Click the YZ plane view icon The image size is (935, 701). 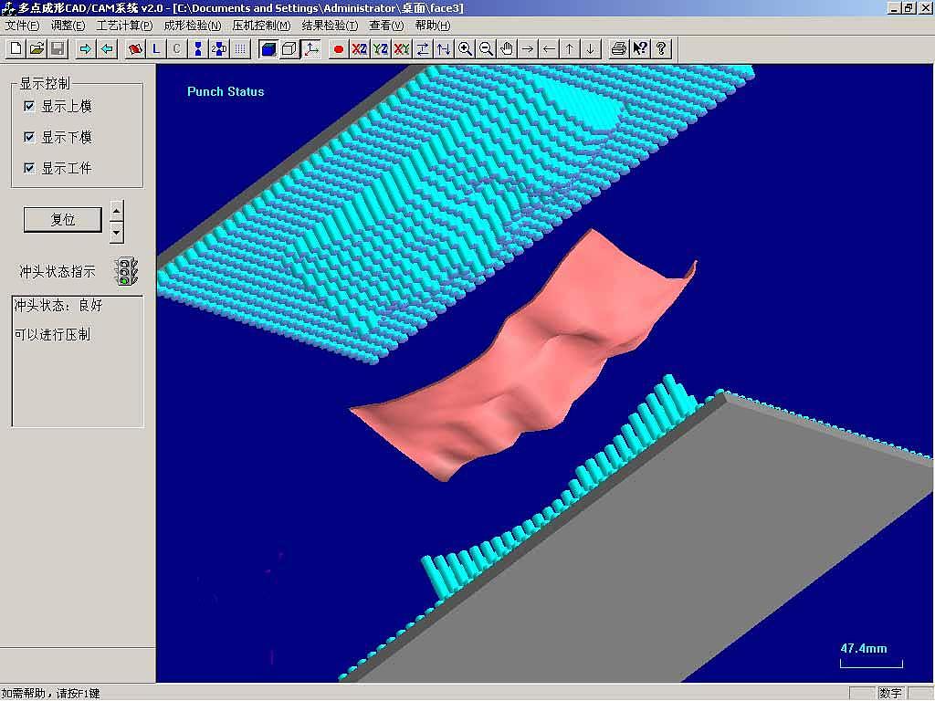tap(381, 49)
